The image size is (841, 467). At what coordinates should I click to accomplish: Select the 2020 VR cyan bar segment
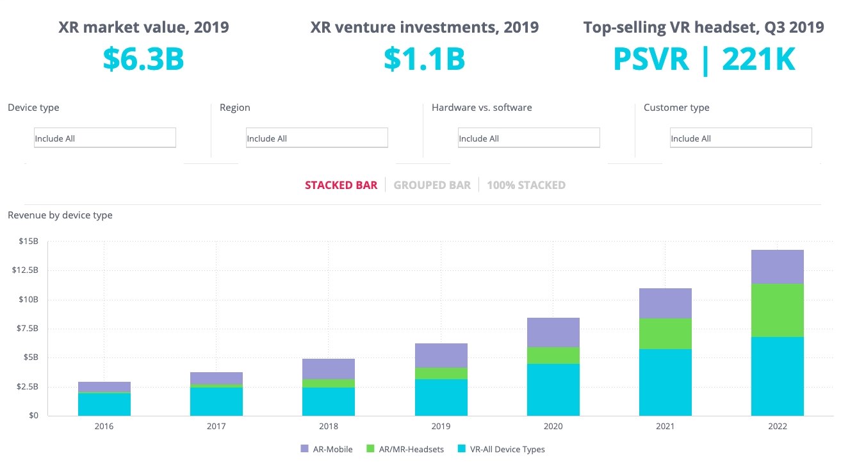click(x=553, y=389)
